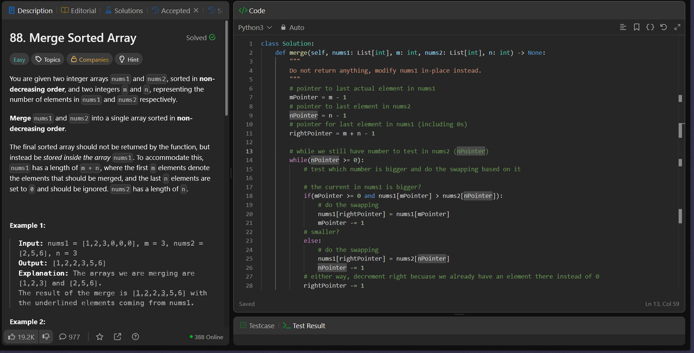The height and width of the screenshot is (353, 694).
Task: Click code line 1 'class Solution:'
Action: tap(287, 43)
